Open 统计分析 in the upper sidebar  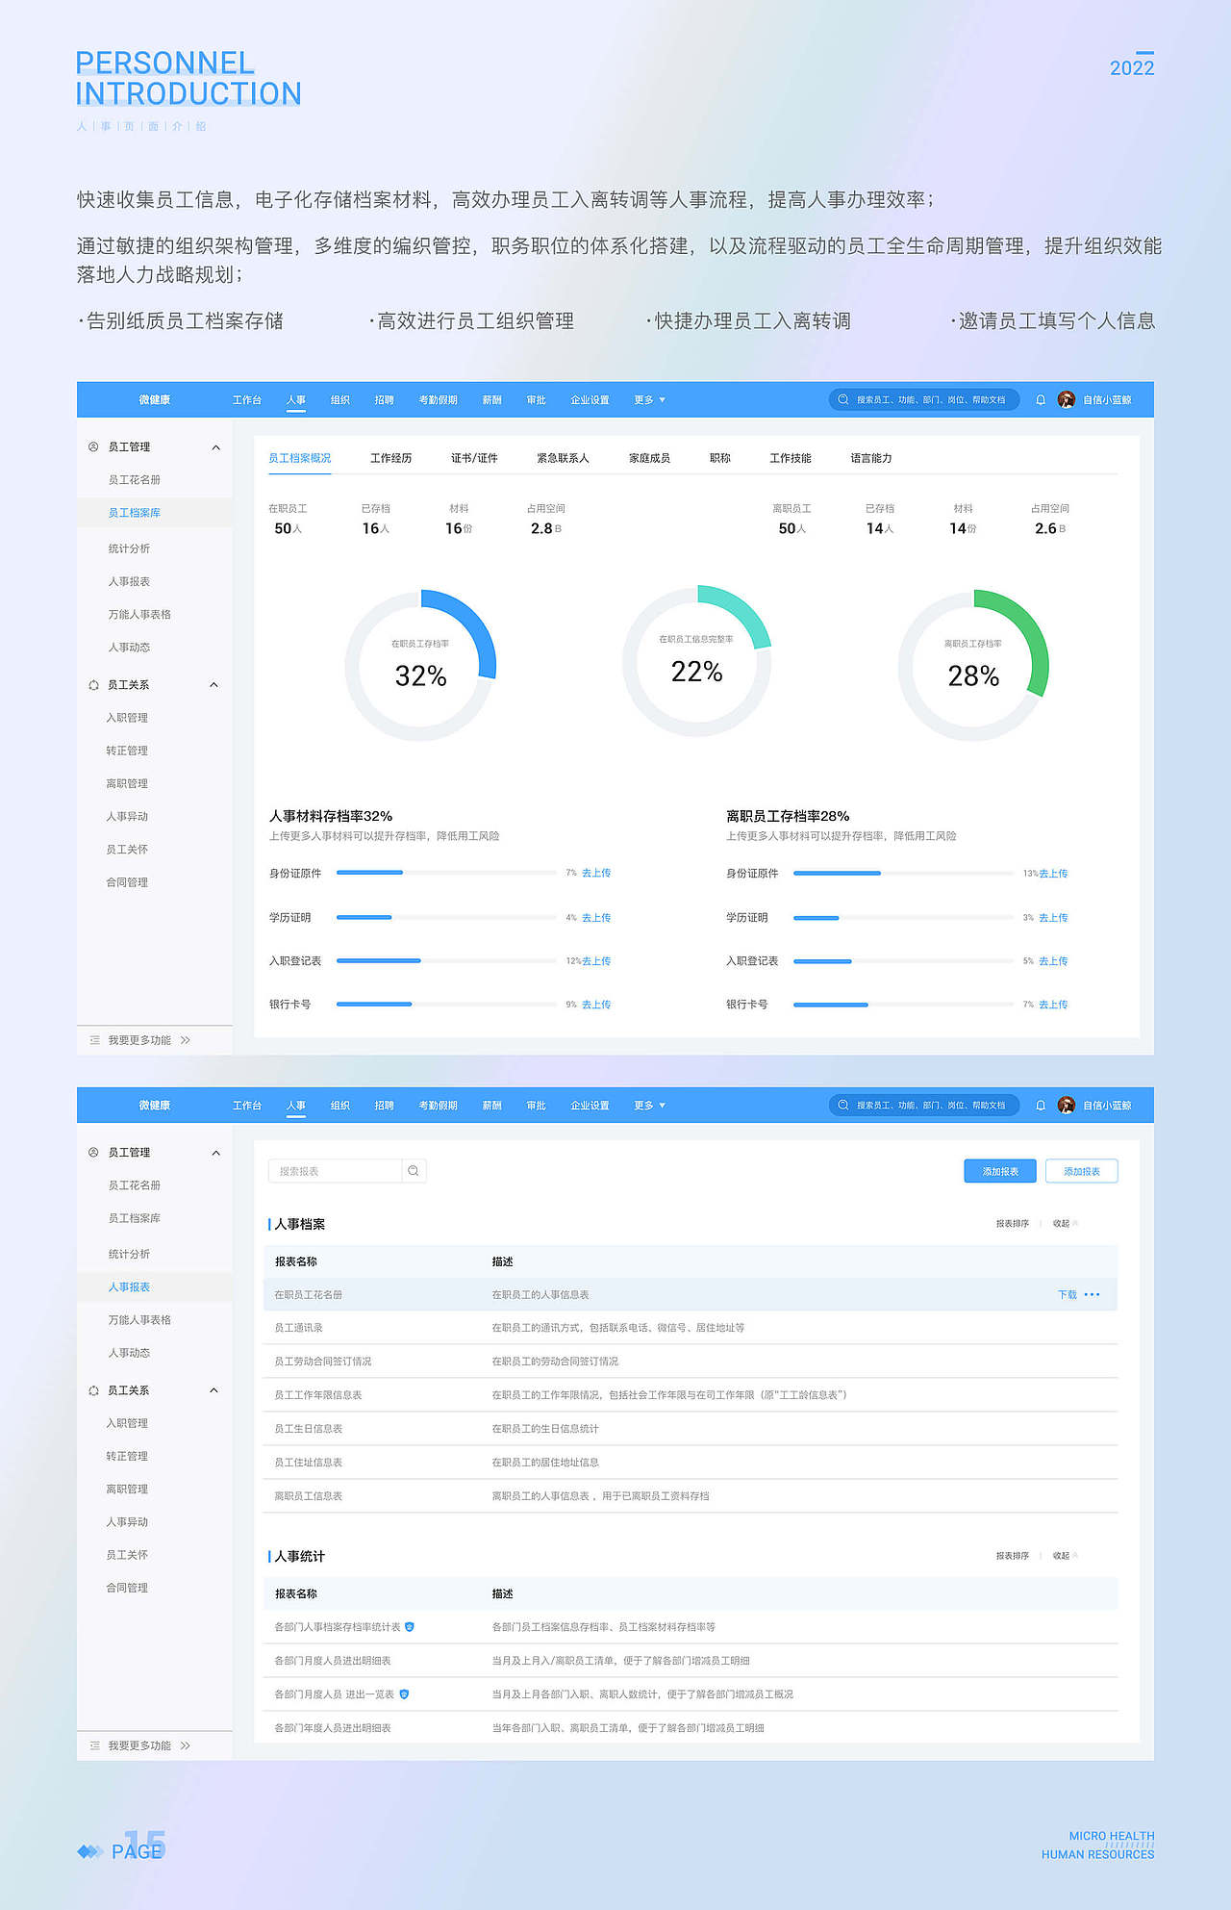pyautogui.click(x=129, y=548)
